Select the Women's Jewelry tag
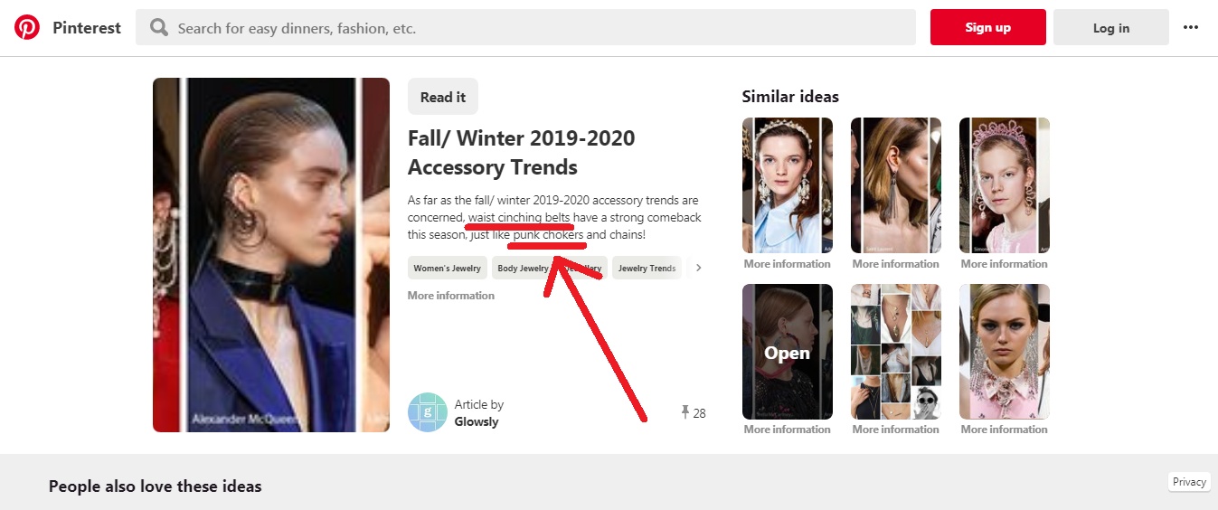This screenshot has width=1218, height=510. pyautogui.click(x=447, y=268)
